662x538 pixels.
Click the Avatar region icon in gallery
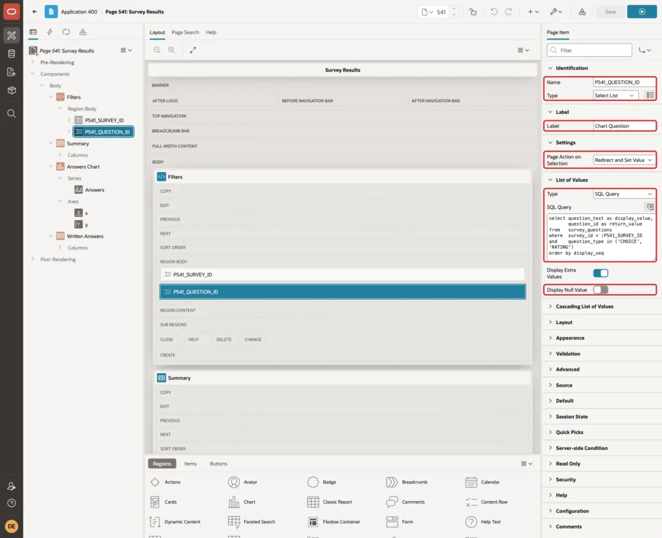coord(233,482)
